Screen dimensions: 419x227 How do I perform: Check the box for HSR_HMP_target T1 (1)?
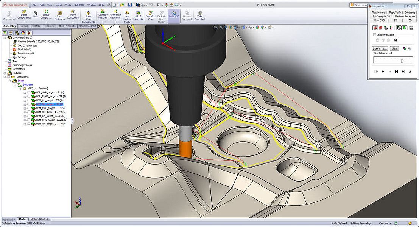(29, 92)
